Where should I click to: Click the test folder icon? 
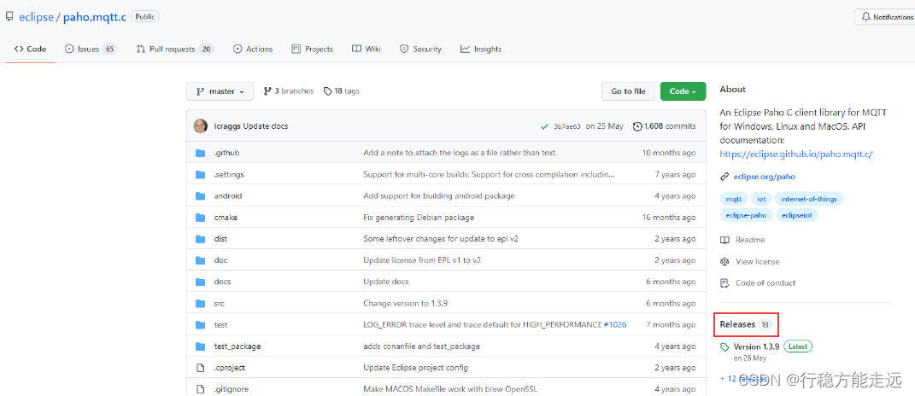click(201, 325)
